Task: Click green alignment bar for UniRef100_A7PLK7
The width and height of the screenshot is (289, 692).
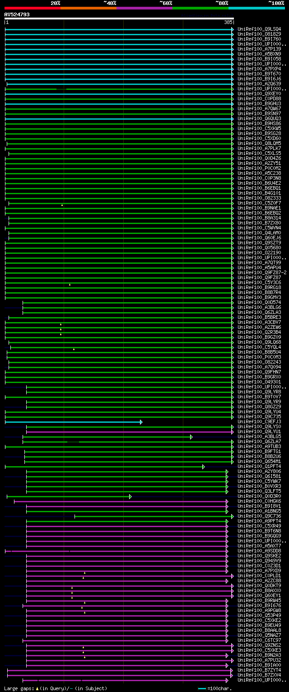Action: coord(119,148)
